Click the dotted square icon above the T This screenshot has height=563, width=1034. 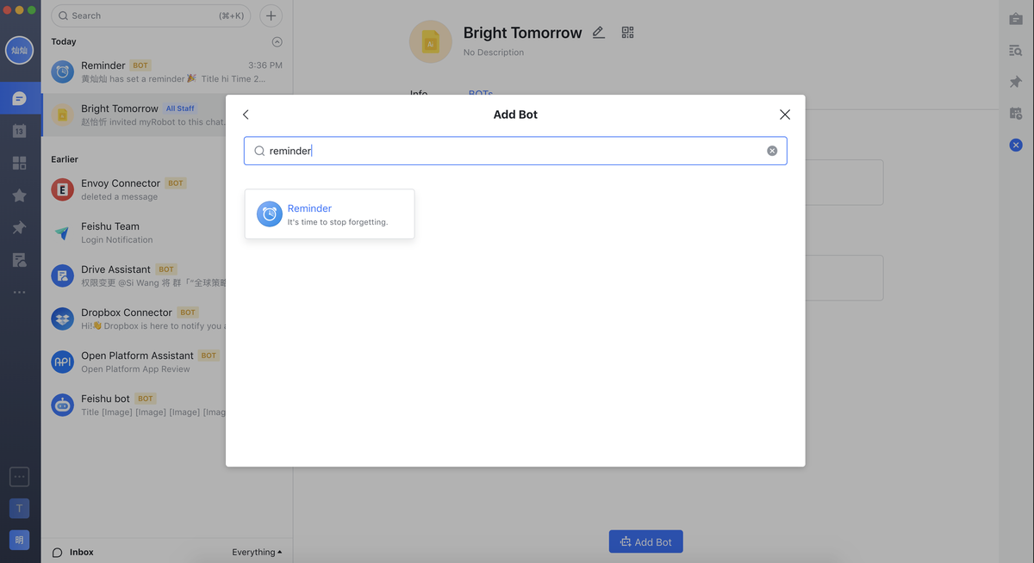[19, 476]
